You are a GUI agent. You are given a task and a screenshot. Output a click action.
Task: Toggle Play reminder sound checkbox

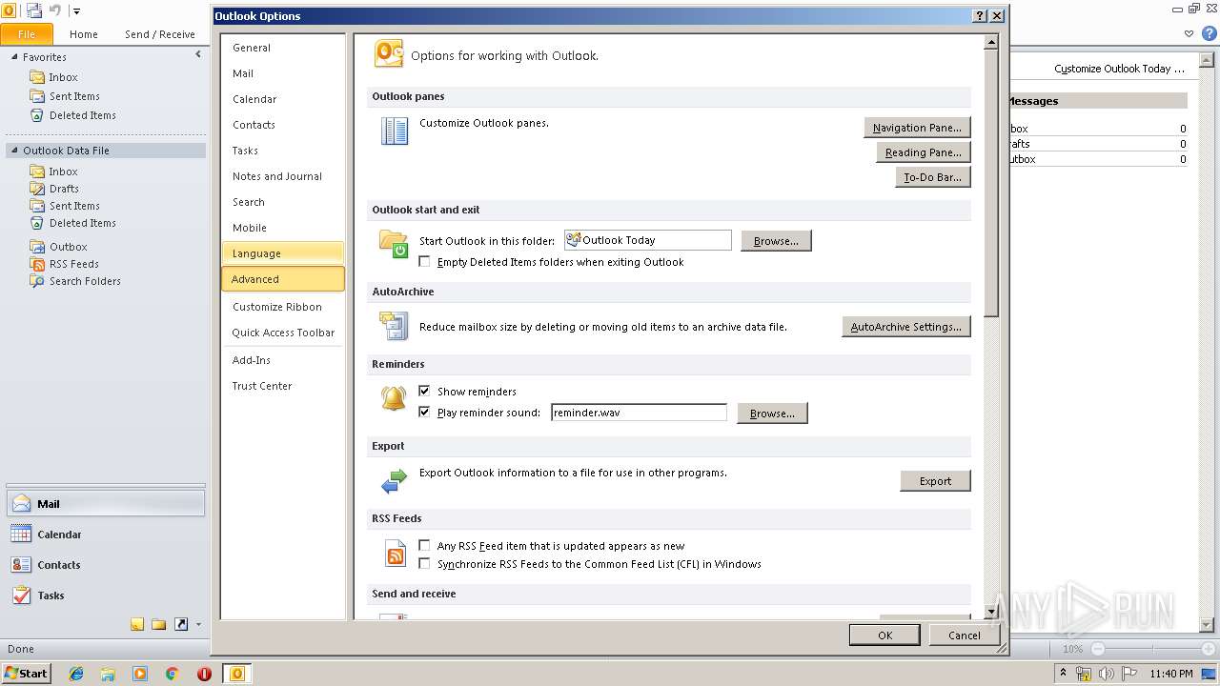[425, 413]
